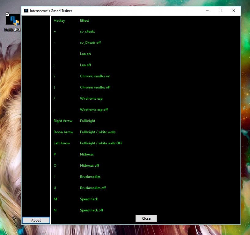Click the 'Left Arrow' hotkey label
Image resolution: width=250 pixels, height=235 pixels.
click(x=62, y=143)
